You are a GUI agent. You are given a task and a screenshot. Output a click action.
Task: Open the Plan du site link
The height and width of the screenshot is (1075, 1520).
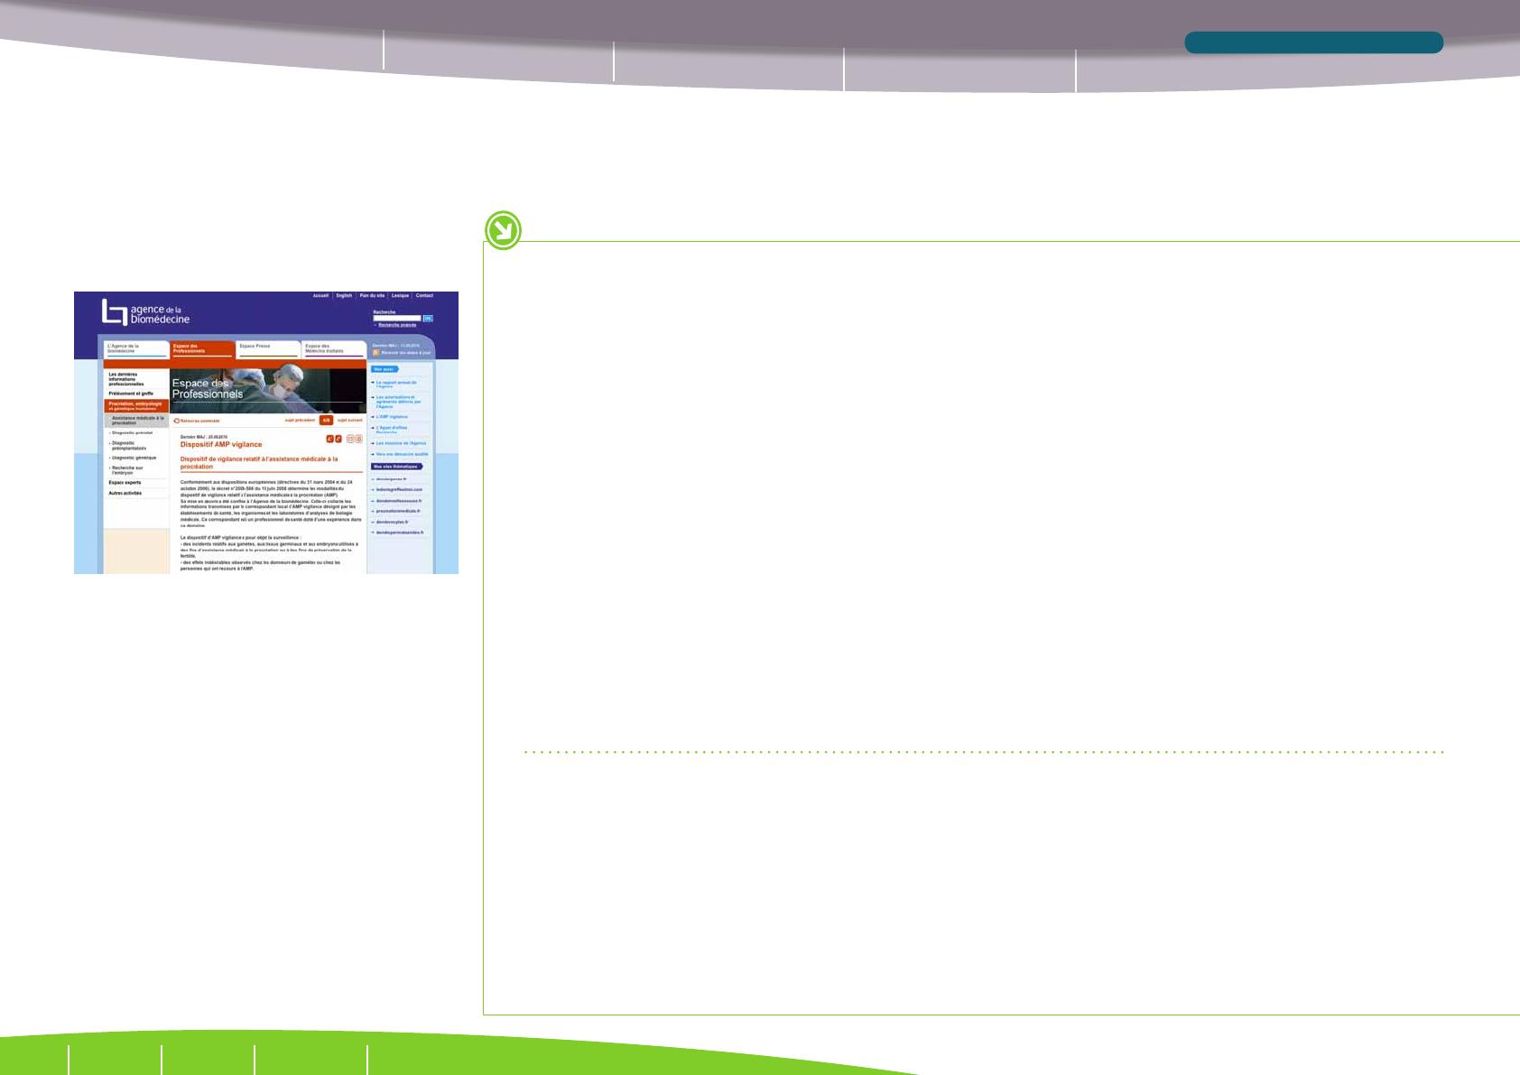tap(372, 295)
